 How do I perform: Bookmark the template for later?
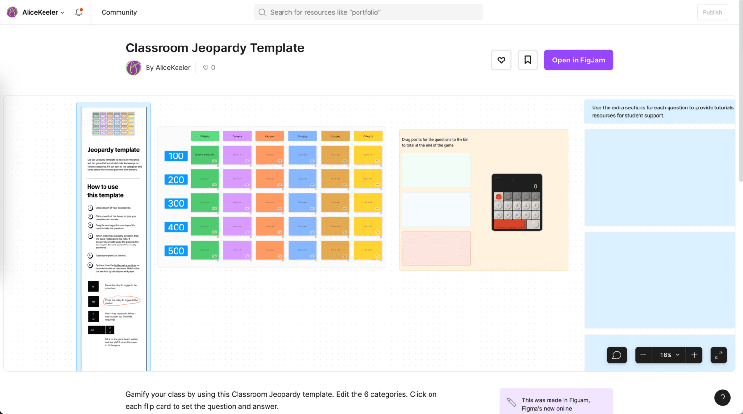pyautogui.click(x=527, y=60)
